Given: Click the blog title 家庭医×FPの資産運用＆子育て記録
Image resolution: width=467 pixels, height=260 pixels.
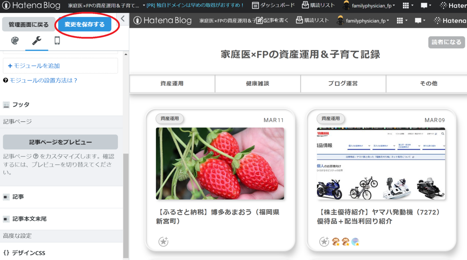Looking at the screenshot, I should tap(300, 54).
